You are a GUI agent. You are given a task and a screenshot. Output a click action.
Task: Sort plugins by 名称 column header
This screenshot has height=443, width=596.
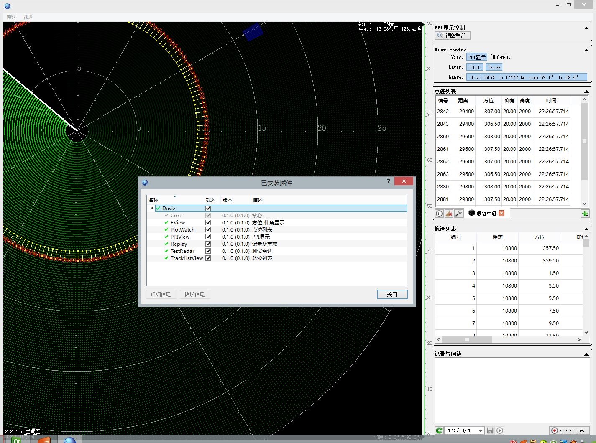click(x=175, y=200)
